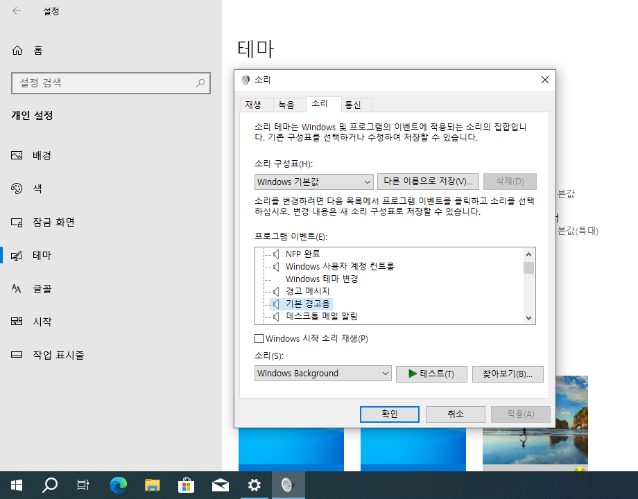Screen dimensions: 638x499
Task: Click the 삭제(D) button
Action: coord(510,182)
